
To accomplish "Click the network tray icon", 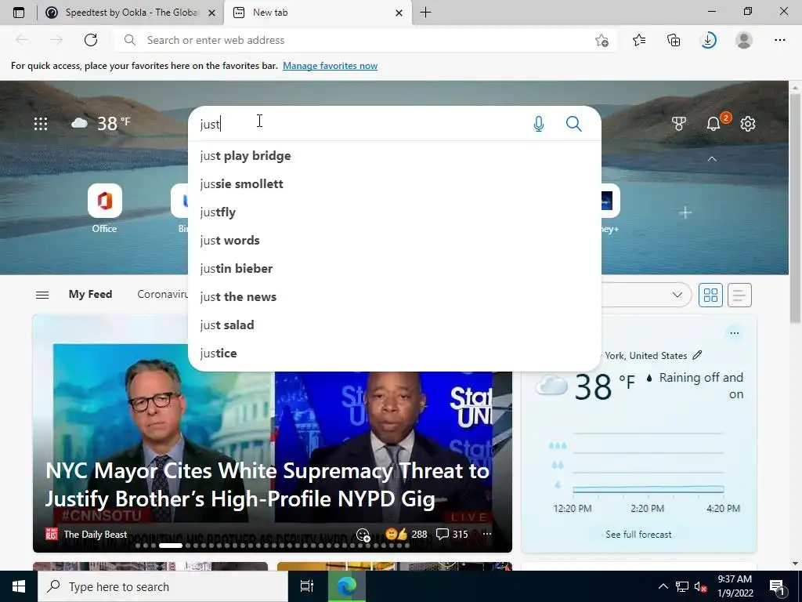I will click(682, 586).
